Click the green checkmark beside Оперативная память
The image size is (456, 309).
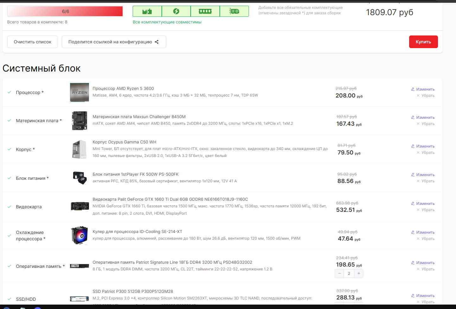9,266
